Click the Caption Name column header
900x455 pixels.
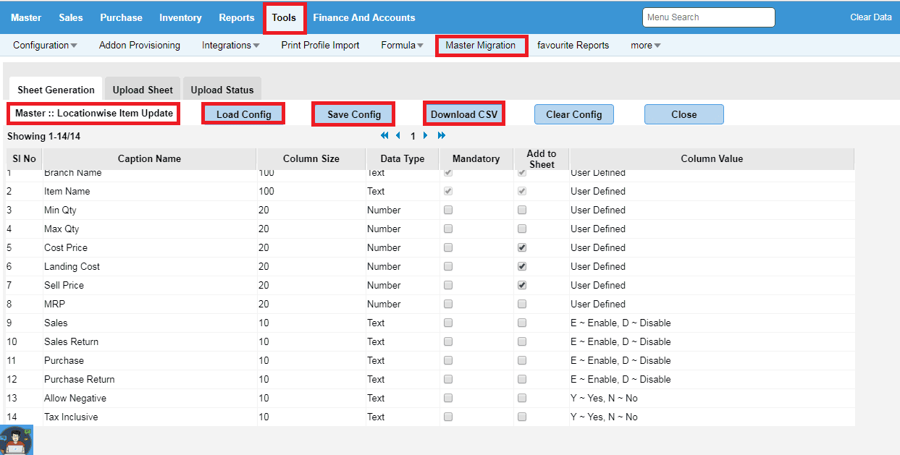coord(150,159)
